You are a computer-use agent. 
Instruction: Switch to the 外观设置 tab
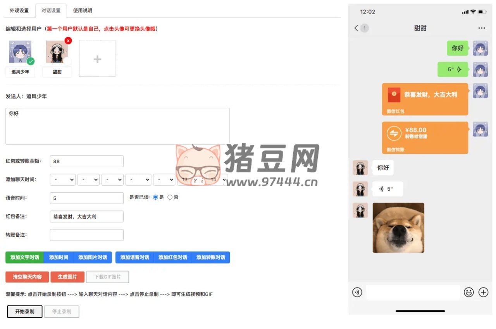[x=19, y=11]
